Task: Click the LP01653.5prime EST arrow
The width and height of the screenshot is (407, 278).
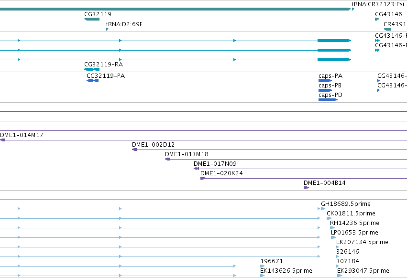Action: point(333,237)
